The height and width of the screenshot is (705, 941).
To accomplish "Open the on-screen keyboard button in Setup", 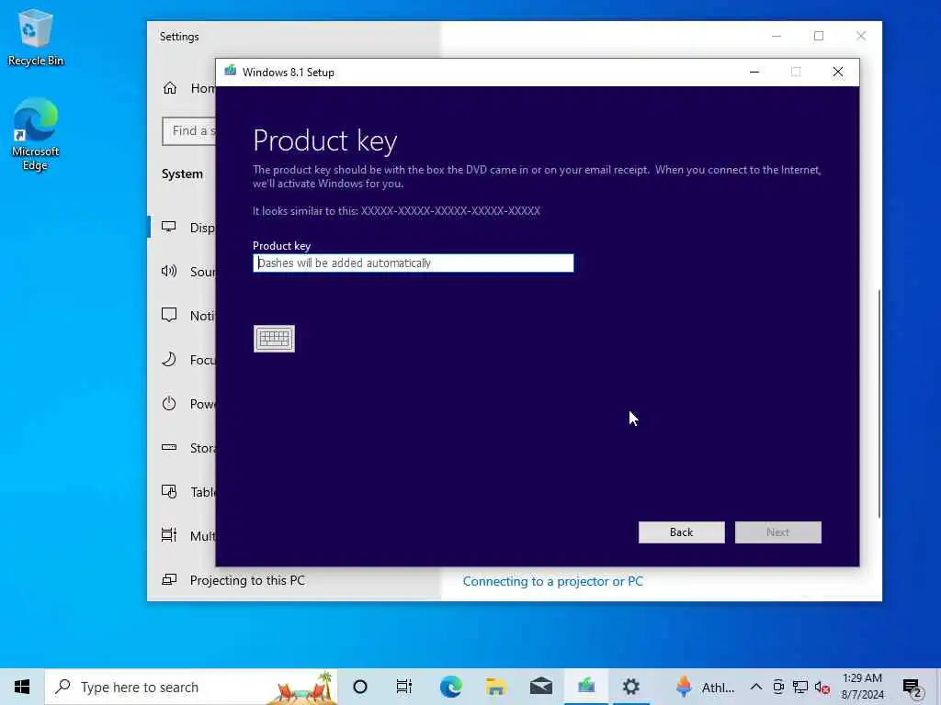I will tap(274, 339).
